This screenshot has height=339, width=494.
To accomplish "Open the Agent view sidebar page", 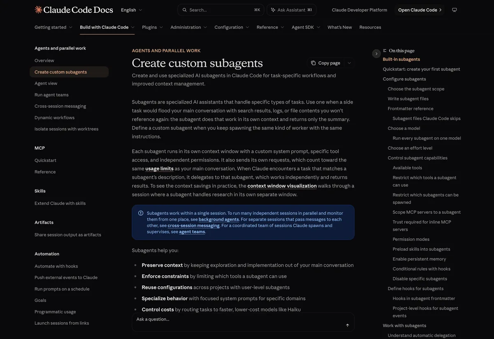I will (46, 83).
